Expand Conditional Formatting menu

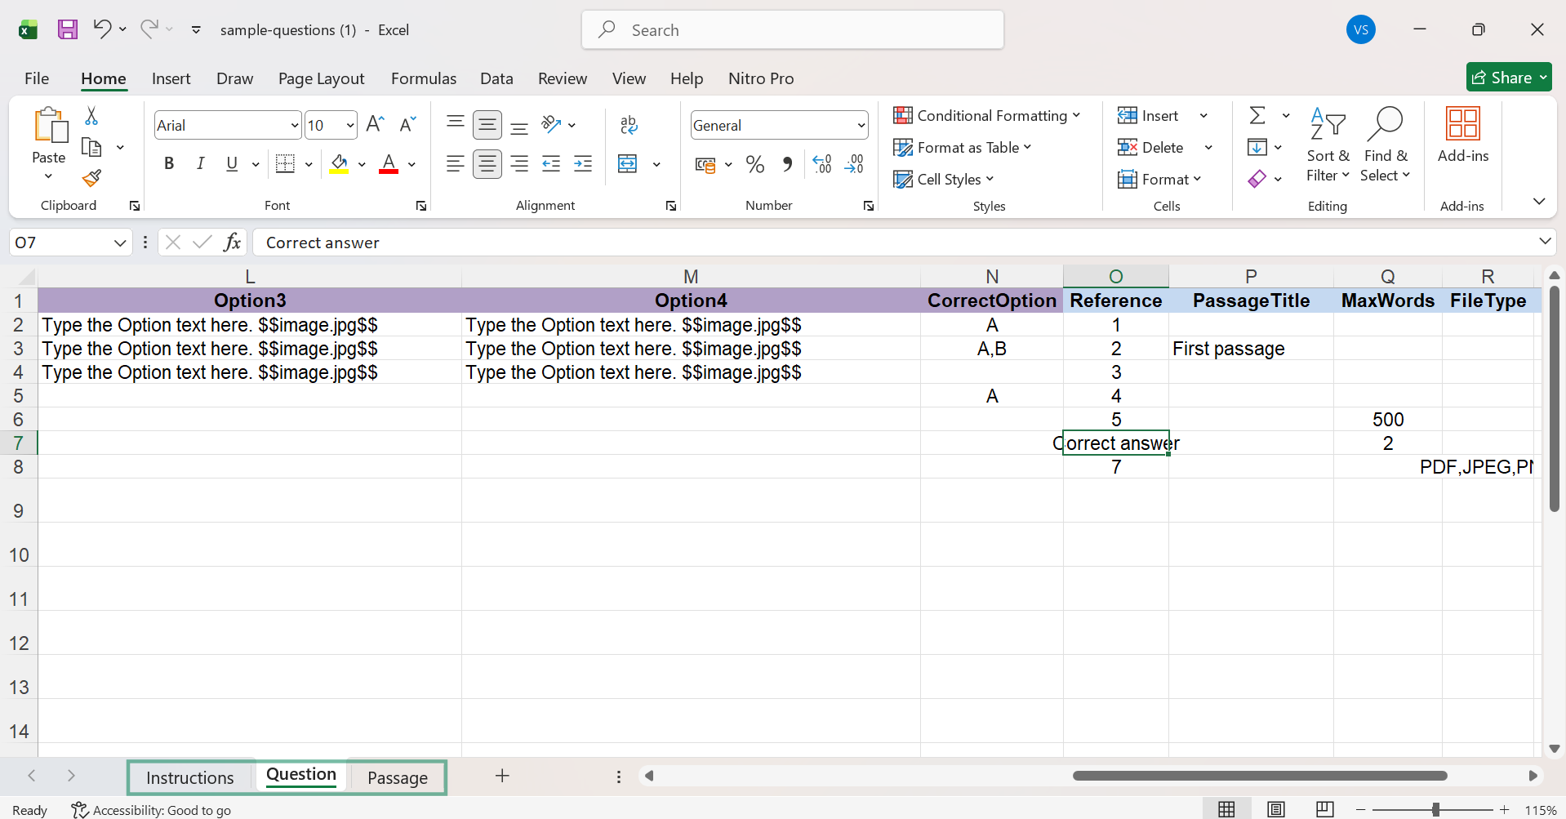click(x=986, y=116)
